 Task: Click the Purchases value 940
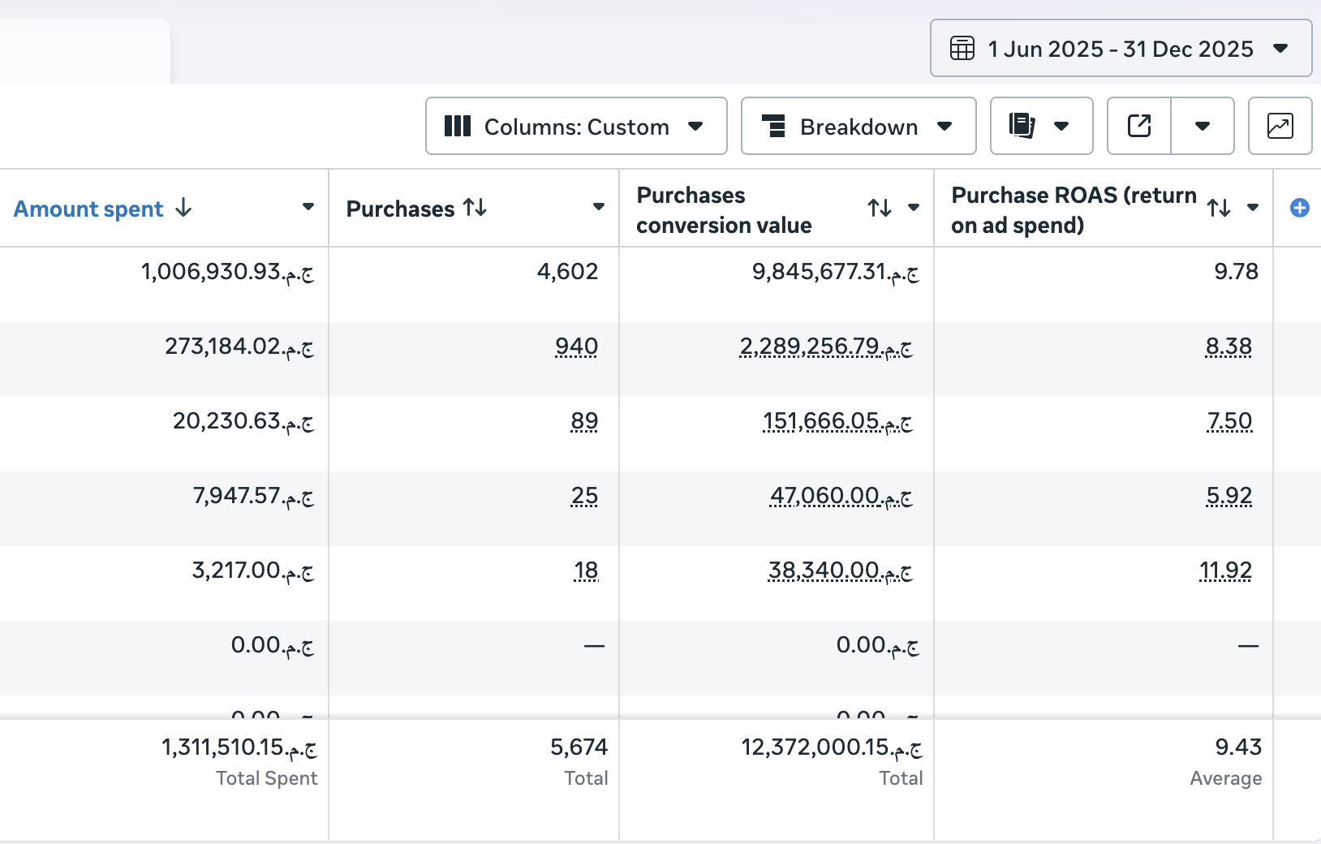click(x=576, y=347)
